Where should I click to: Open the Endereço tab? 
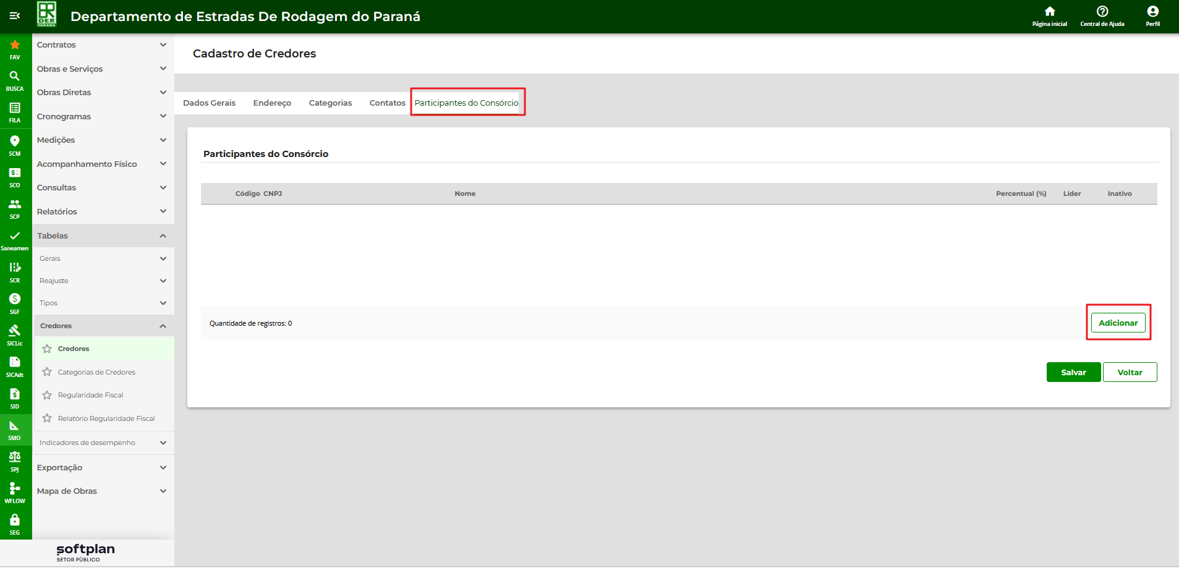tap(272, 103)
